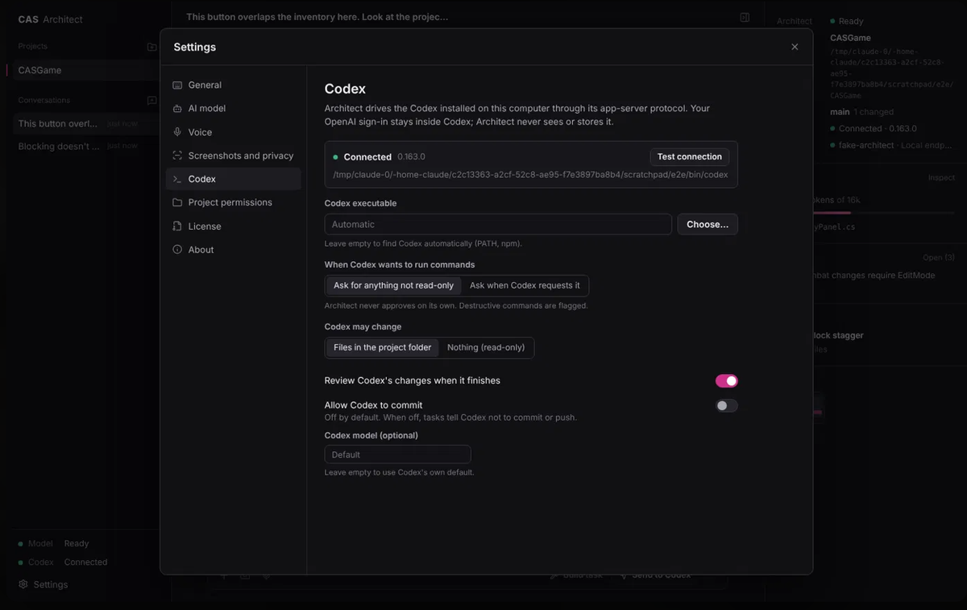
Task: Select the Codex settings section
Action: (234, 179)
